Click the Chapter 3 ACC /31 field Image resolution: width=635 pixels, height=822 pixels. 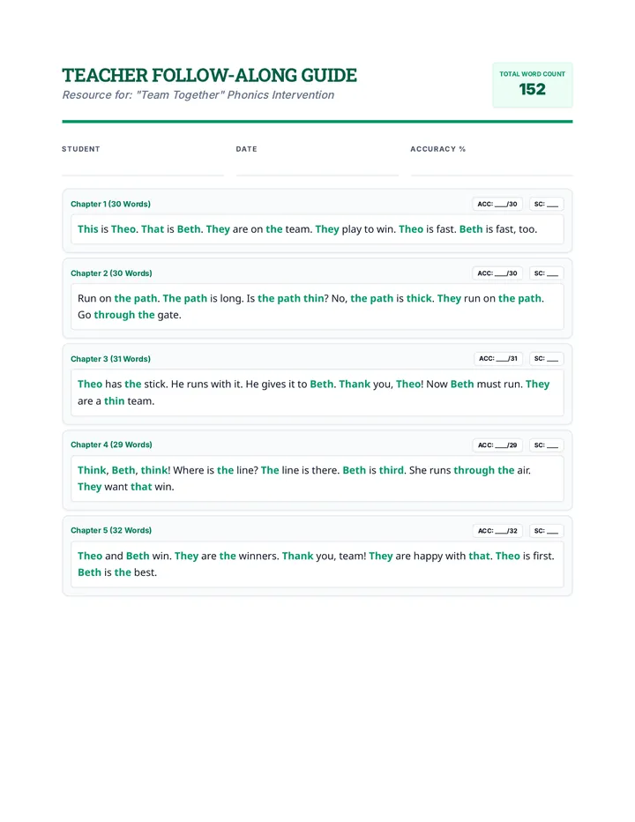point(498,359)
